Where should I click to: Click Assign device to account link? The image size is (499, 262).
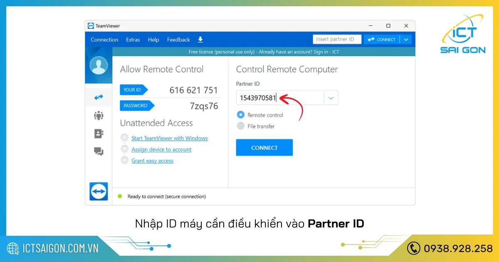point(161,149)
